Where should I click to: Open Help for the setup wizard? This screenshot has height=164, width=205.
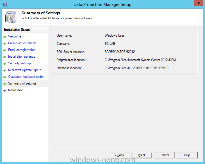pos(187,155)
